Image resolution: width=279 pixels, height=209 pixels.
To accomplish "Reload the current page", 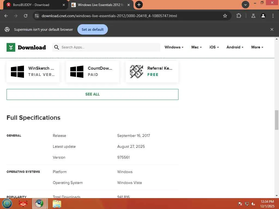I will (26, 16).
